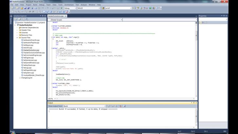Click "Col 1" in the status bar
Image resolution: width=238 pixels, height=134 pixels.
pos(193,131)
